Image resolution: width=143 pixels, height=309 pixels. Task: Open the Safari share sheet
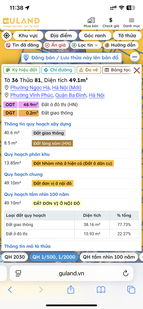coord(71,290)
